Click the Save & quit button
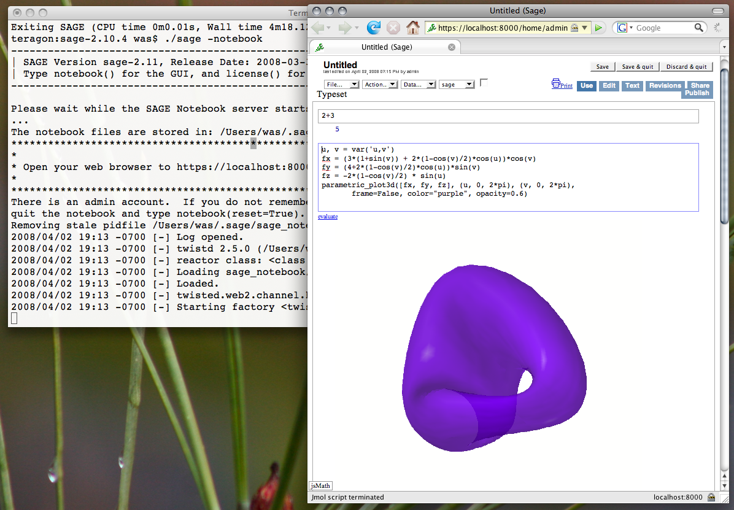 point(638,67)
